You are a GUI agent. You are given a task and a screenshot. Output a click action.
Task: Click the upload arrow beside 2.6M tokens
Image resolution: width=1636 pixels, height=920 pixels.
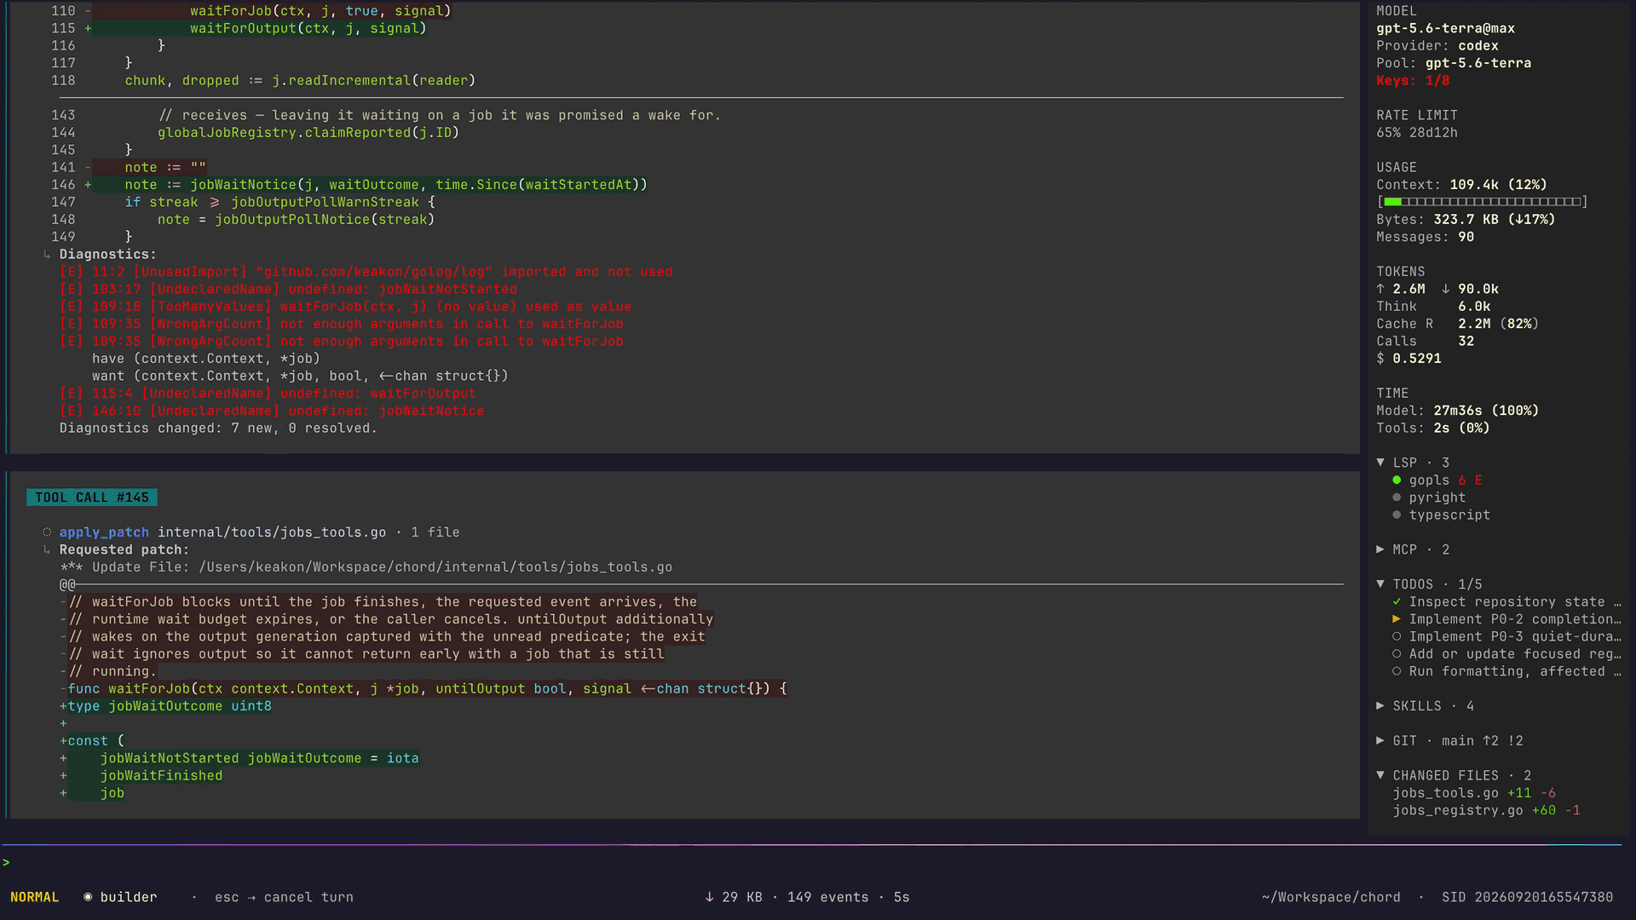point(1380,290)
